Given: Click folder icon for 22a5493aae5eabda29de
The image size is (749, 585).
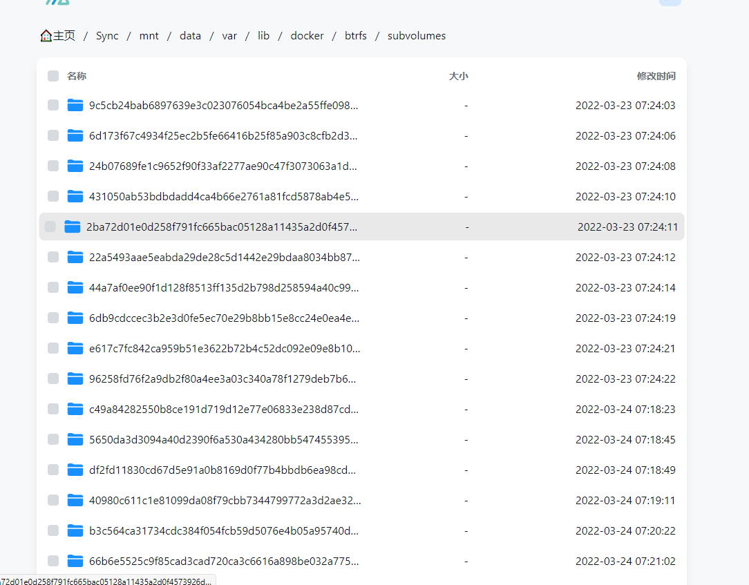Looking at the screenshot, I should pyautogui.click(x=75, y=257).
